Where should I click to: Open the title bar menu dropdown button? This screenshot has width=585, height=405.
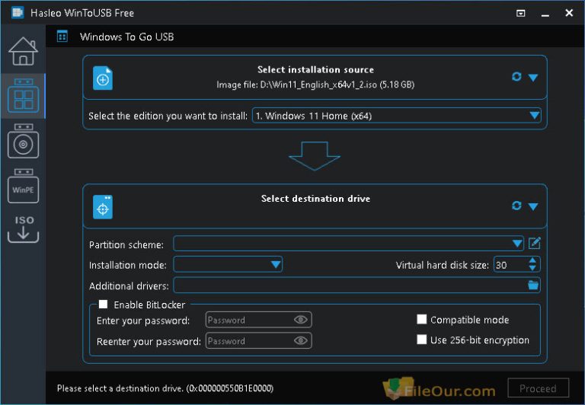pyautogui.click(x=520, y=14)
